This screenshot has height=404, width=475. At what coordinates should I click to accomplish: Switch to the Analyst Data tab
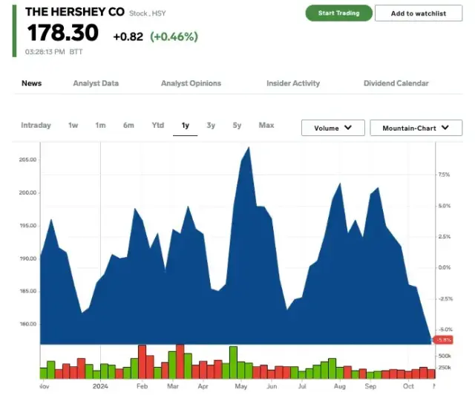[x=96, y=83]
